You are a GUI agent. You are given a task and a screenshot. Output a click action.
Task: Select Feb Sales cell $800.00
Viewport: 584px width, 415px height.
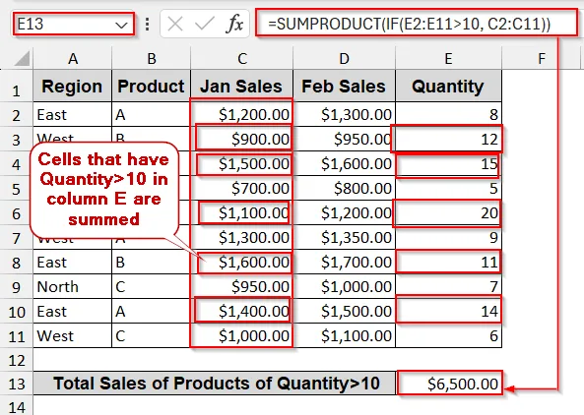(344, 189)
